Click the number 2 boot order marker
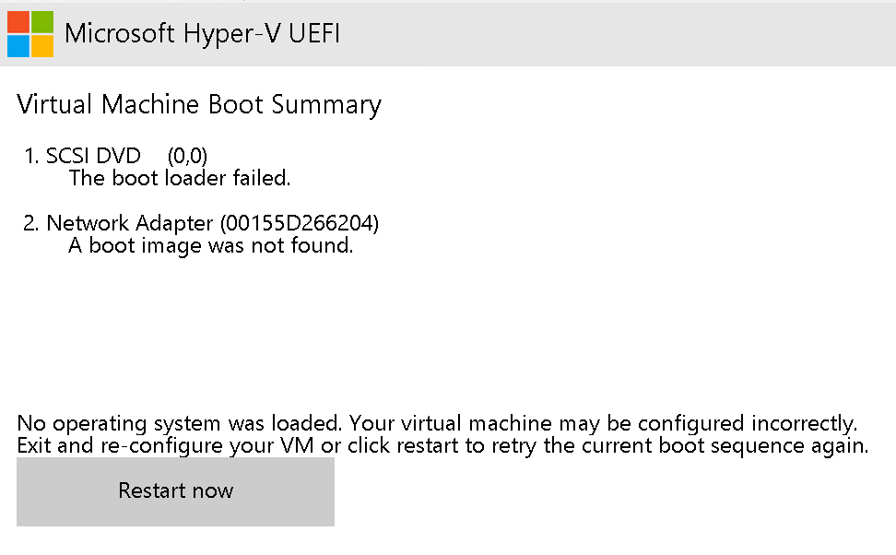Viewport: 896px width, 555px height. 30,223
